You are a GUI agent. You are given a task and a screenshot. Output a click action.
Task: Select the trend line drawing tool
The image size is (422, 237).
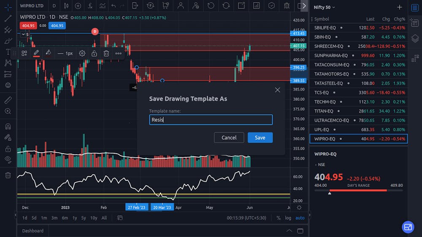click(x=8, y=19)
